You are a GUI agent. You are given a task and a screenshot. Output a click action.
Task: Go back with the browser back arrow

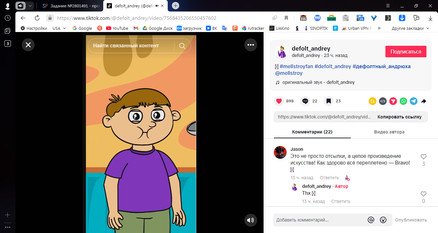[23, 18]
